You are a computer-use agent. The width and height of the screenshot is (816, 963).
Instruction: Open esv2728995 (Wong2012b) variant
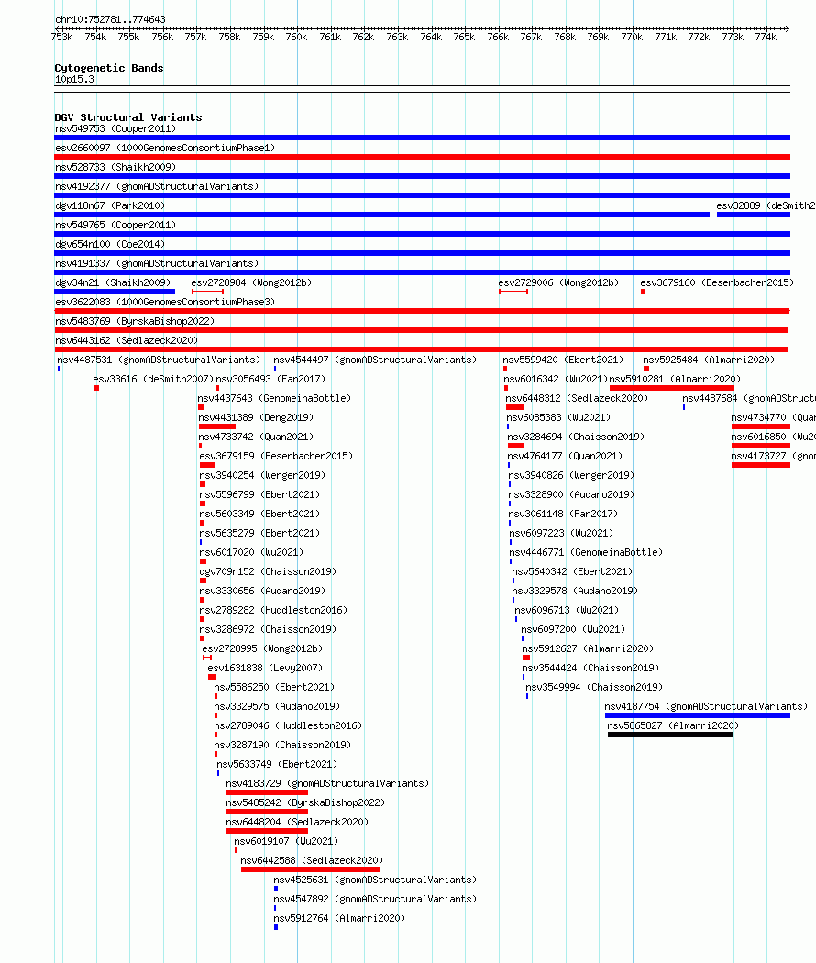click(262, 648)
